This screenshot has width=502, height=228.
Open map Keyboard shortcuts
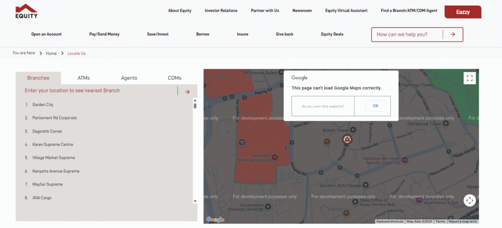pyautogui.click(x=390, y=221)
